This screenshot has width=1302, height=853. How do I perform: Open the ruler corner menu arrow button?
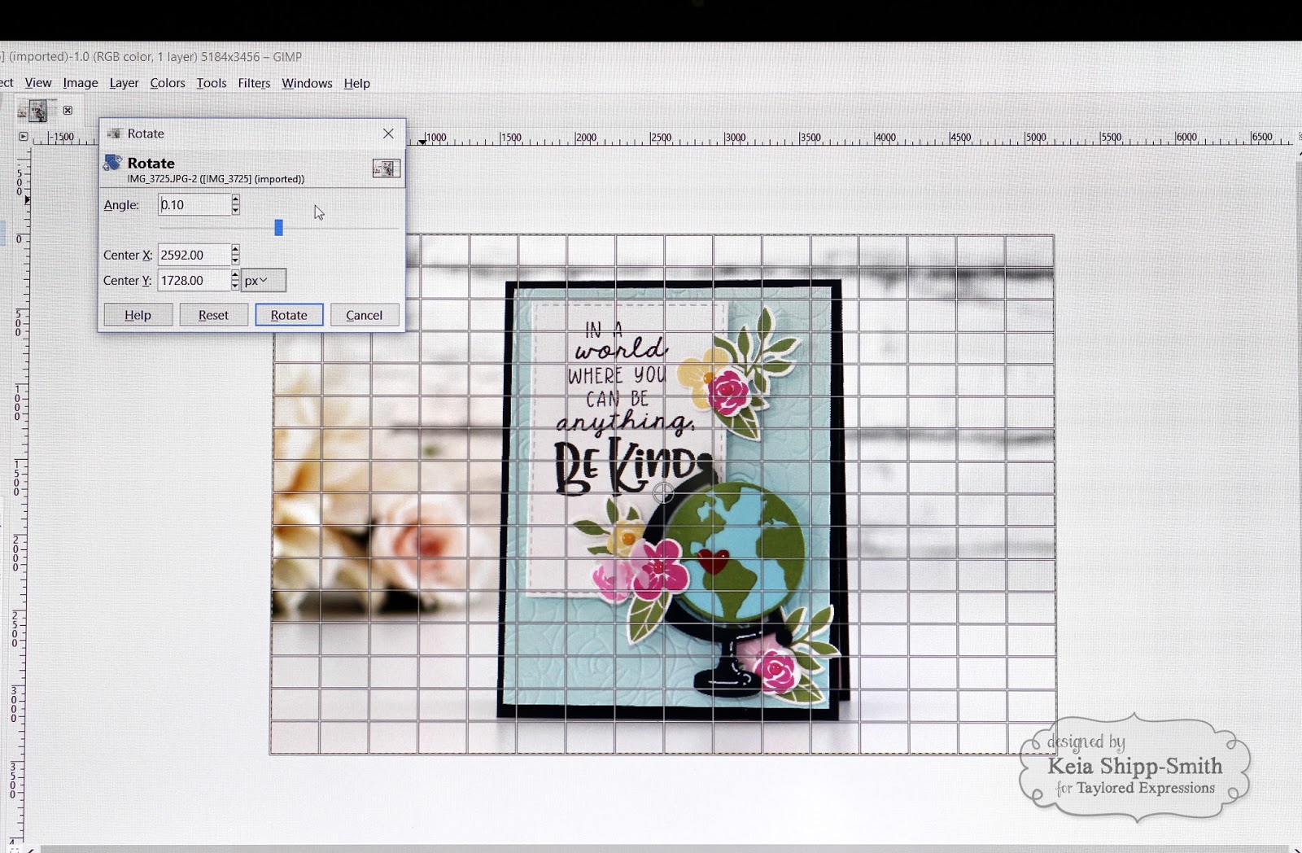pos(24,137)
